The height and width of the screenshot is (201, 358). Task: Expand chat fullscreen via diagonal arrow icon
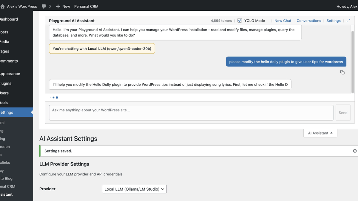[x=348, y=21]
